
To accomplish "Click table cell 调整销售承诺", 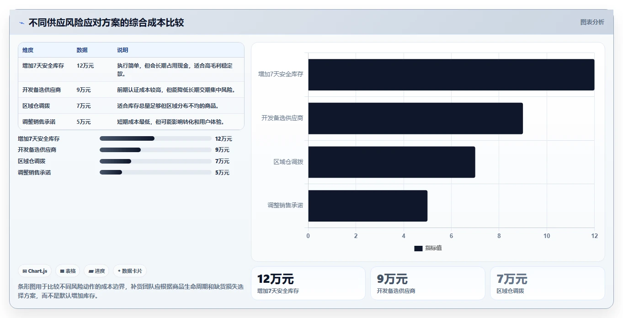I will point(39,122).
